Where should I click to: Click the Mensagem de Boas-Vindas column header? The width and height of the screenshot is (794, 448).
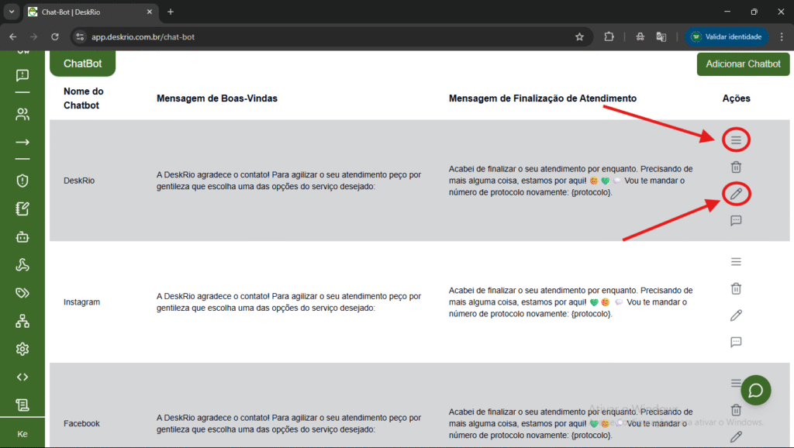(x=217, y=98)
